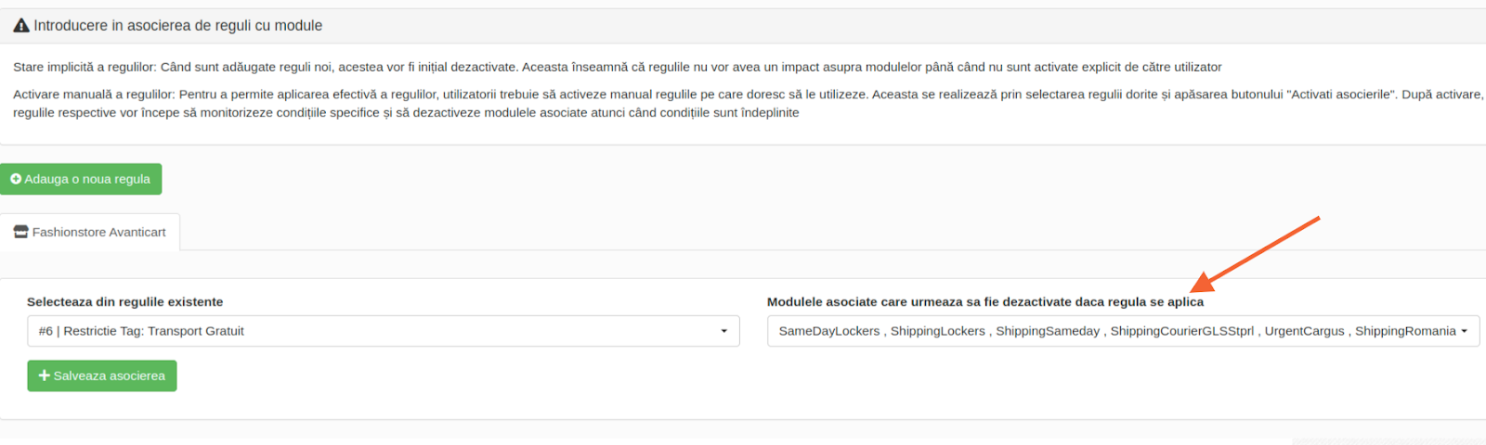The width and height of the screenshot is (1486, 445).
Task: Click ShippingCourierGLSStprl in the modules field
Action: [x=1181, y=331]
